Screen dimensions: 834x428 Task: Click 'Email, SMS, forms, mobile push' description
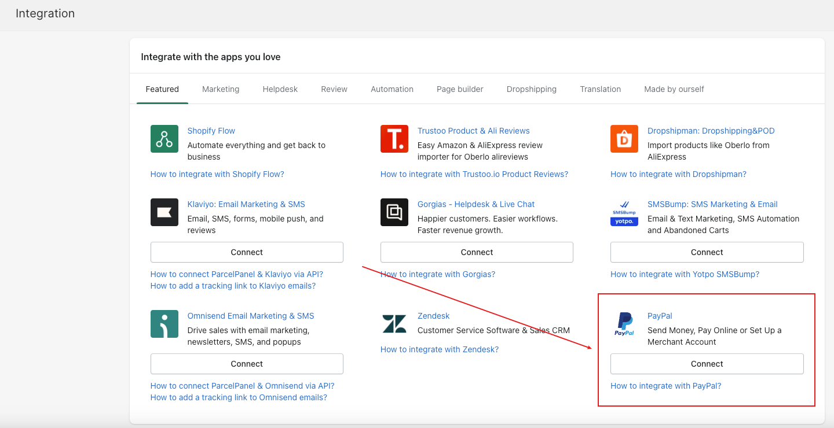tap(255, 224)
